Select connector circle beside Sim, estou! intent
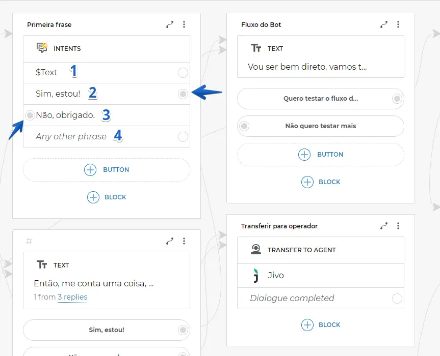This screenshot has height=356, width=440. 183,94
